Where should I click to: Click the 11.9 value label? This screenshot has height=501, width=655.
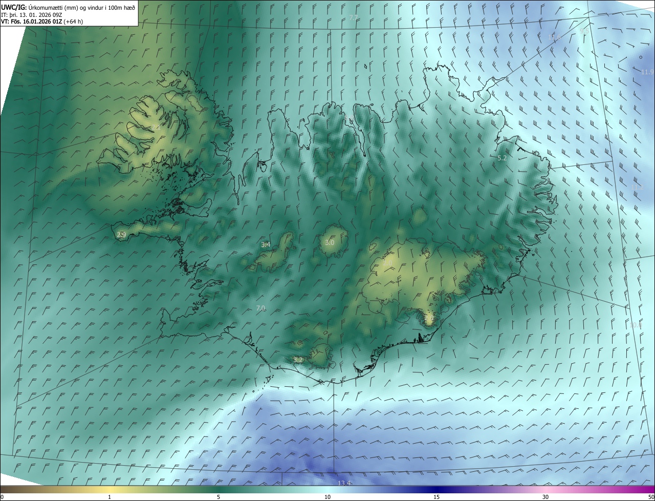[647, 72]
